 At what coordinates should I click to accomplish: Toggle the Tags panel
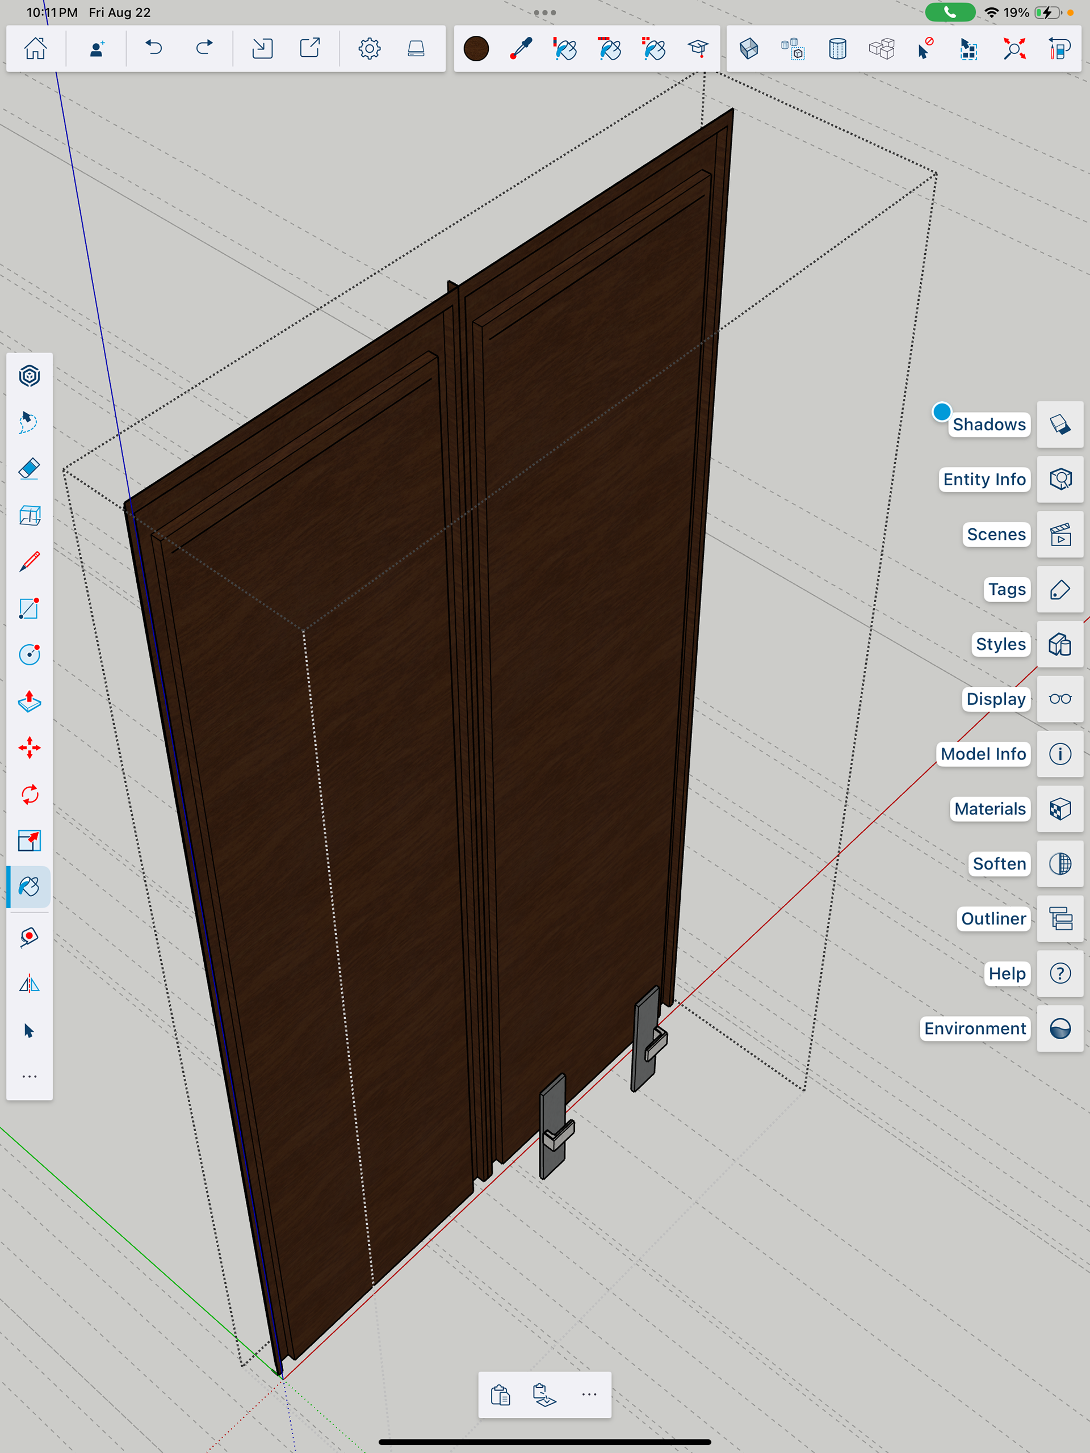click(1060, 589)
